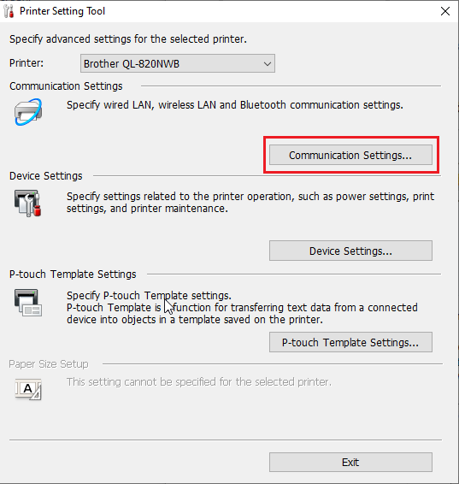Launch the P-touch Template Settings... button

pyautogui.click(x=350, y=342)
